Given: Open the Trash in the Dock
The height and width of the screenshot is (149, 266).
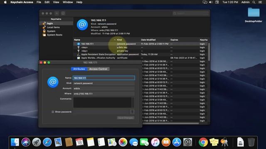Looking at the screenshot, I should [x=251, y=142].
